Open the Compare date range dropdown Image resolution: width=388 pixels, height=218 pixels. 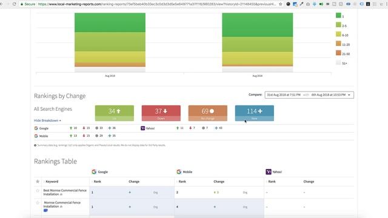coord(309,95)
